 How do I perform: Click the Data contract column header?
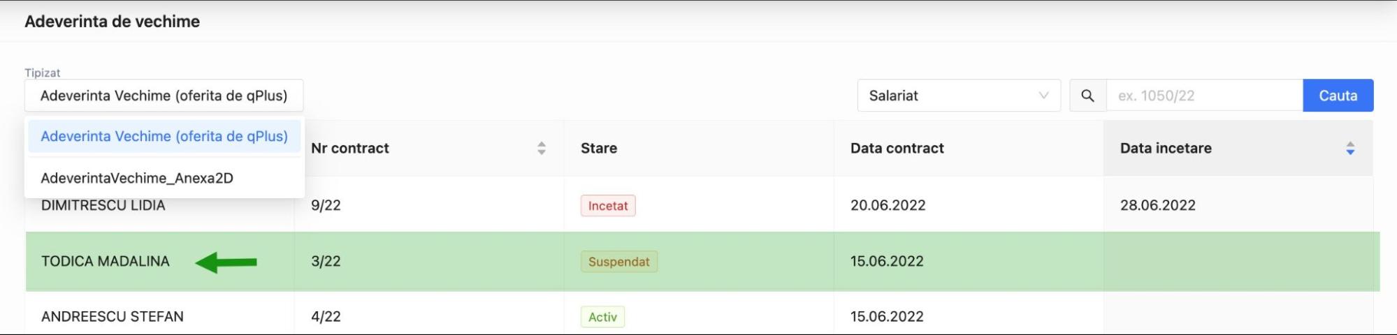(897, 148)
